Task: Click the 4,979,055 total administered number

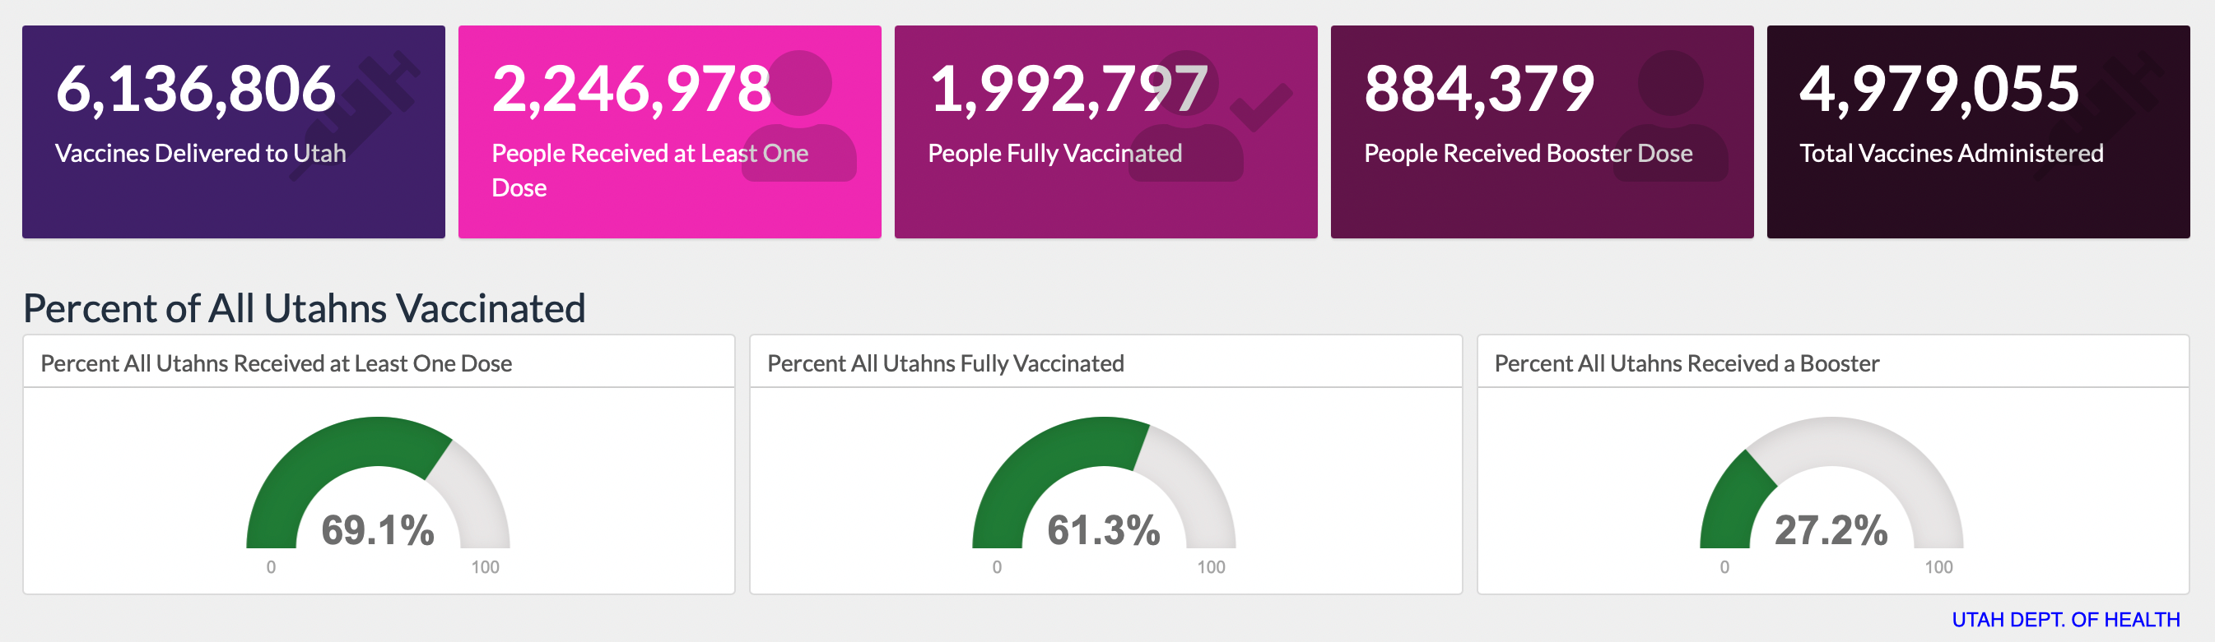Action: [x=1939, y=90]
